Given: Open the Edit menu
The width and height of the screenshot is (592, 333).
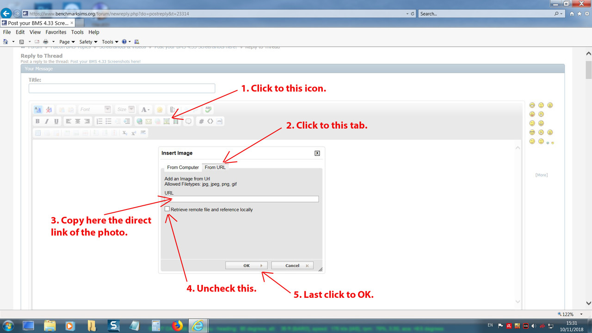Looking at the screenshot, I should pos(20,32).
